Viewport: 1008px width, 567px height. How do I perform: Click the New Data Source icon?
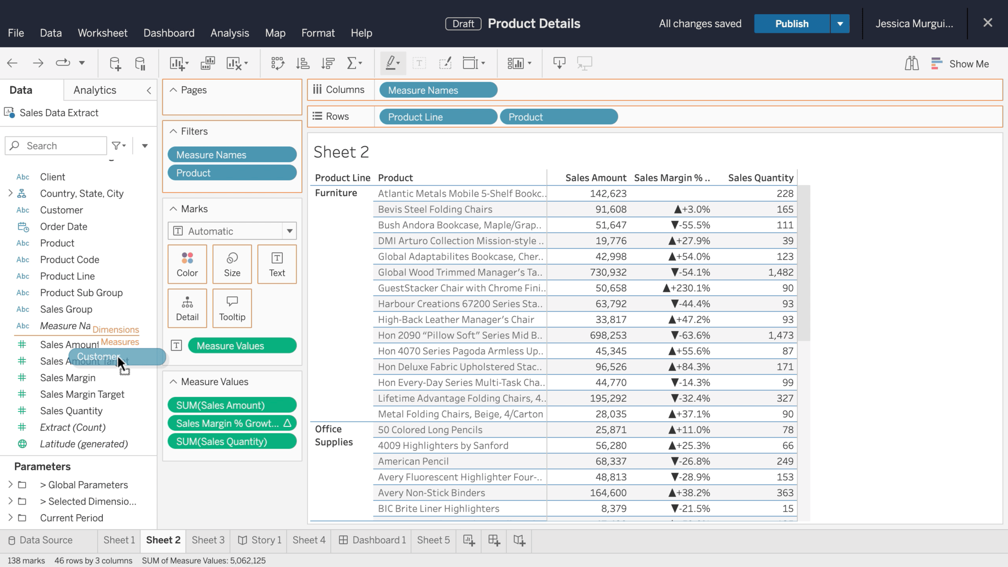click(x=115, y=64)
